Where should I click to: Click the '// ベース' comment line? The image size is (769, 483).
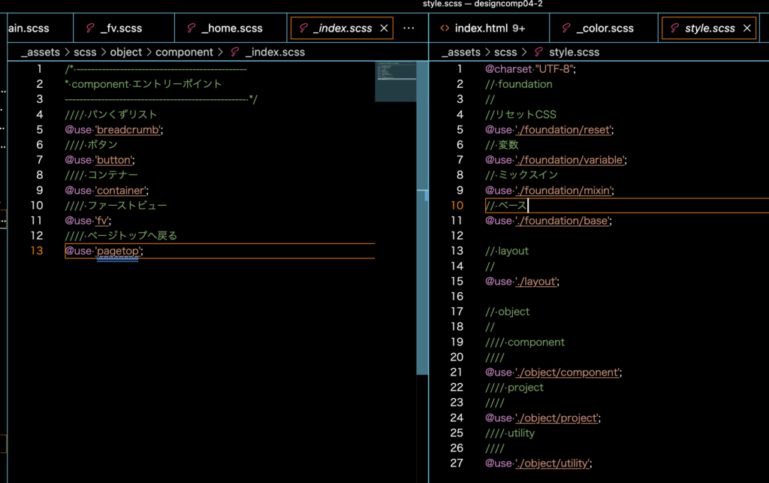505,206
